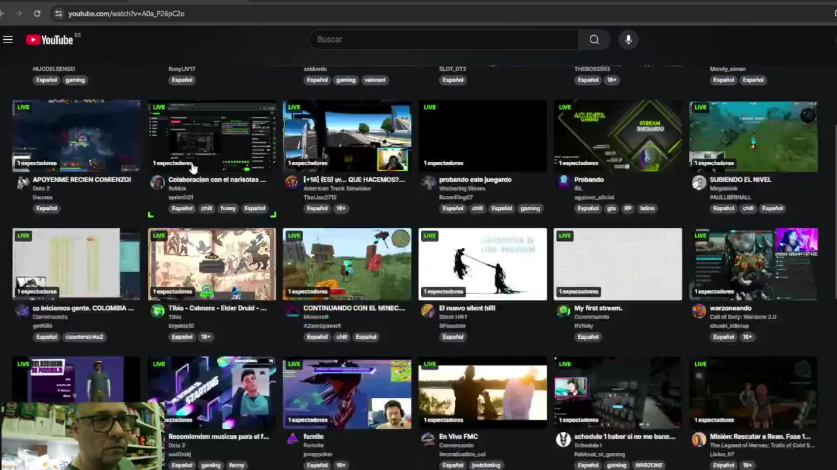This screenshot has height=470, width=837.
Task: Open Deunos channel avatar
Action: coord(23,183)
